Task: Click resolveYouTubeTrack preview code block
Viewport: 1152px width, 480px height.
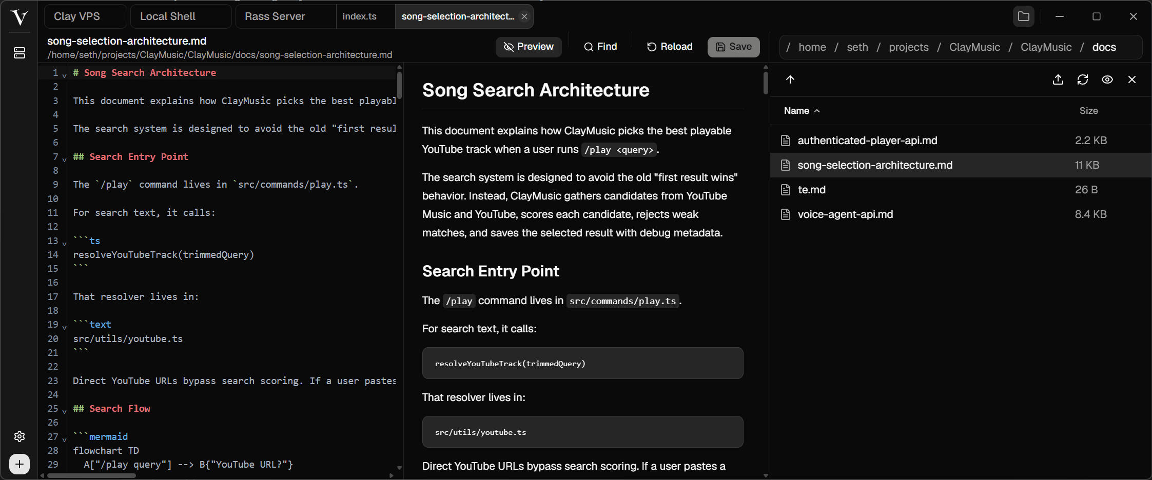Action: pyautogui.click(x=582, y=363)
